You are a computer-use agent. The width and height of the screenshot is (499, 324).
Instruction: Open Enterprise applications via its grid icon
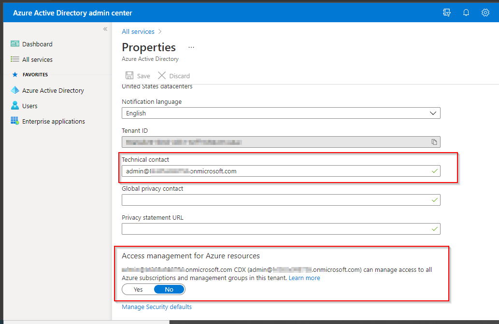[14, 121]
